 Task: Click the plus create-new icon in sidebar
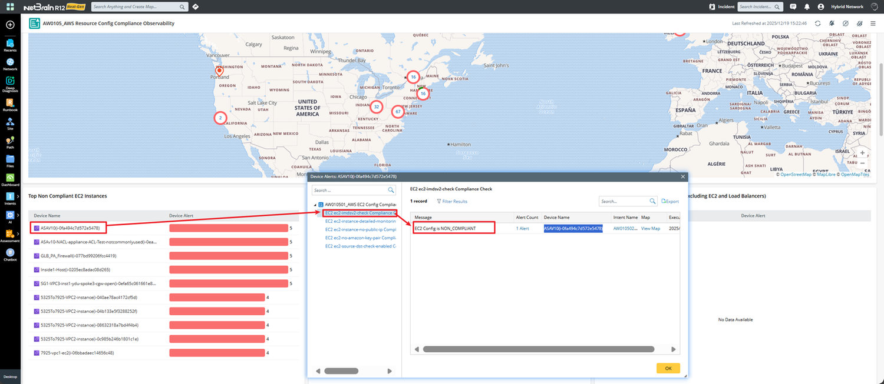(x=10, y=25)
